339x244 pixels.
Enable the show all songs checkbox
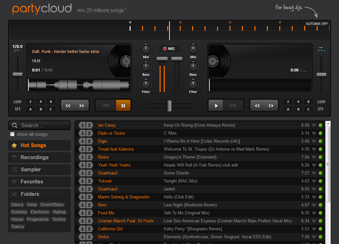point(12,134)
